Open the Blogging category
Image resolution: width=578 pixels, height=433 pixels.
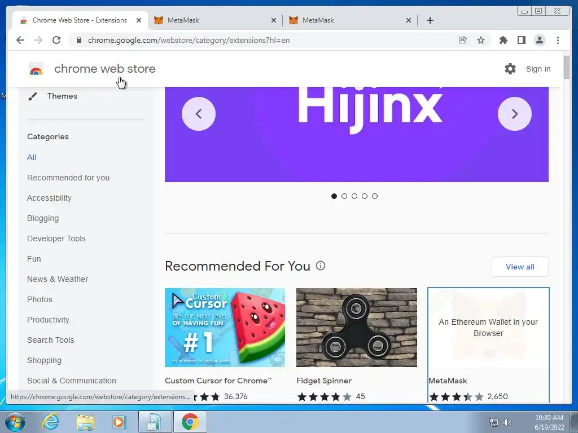point(43,218)
